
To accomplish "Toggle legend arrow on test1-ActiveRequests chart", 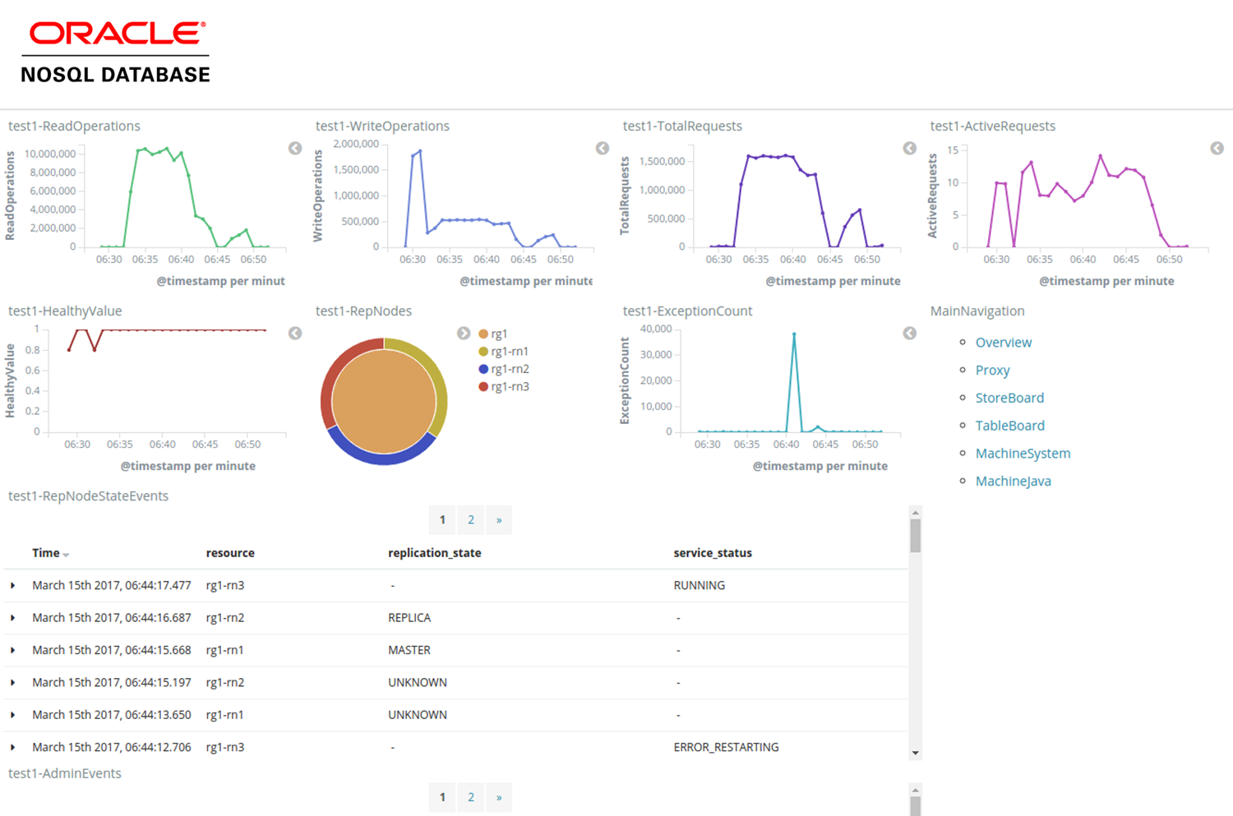I will click(x=1217, y=148).
